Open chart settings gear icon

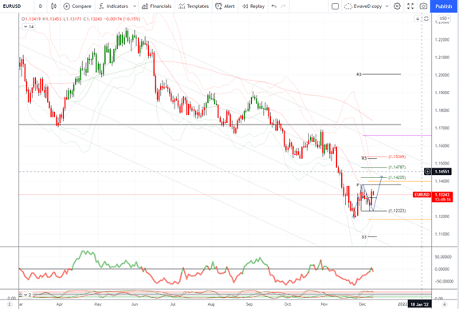397,6
